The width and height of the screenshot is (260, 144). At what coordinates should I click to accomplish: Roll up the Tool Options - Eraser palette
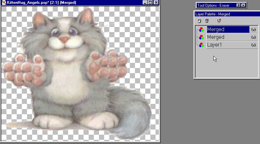point(238,5)
